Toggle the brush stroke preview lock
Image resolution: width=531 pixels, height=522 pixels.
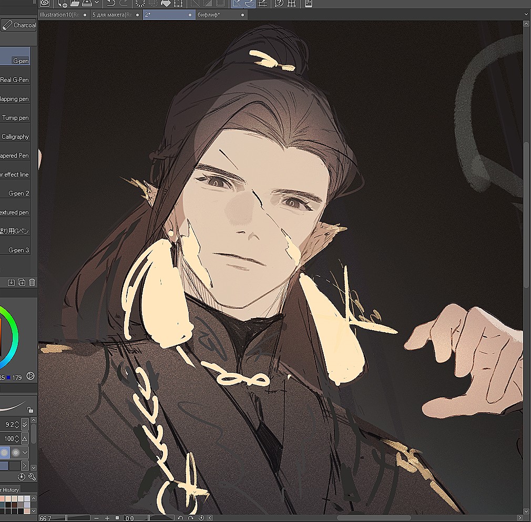(30, 410)
